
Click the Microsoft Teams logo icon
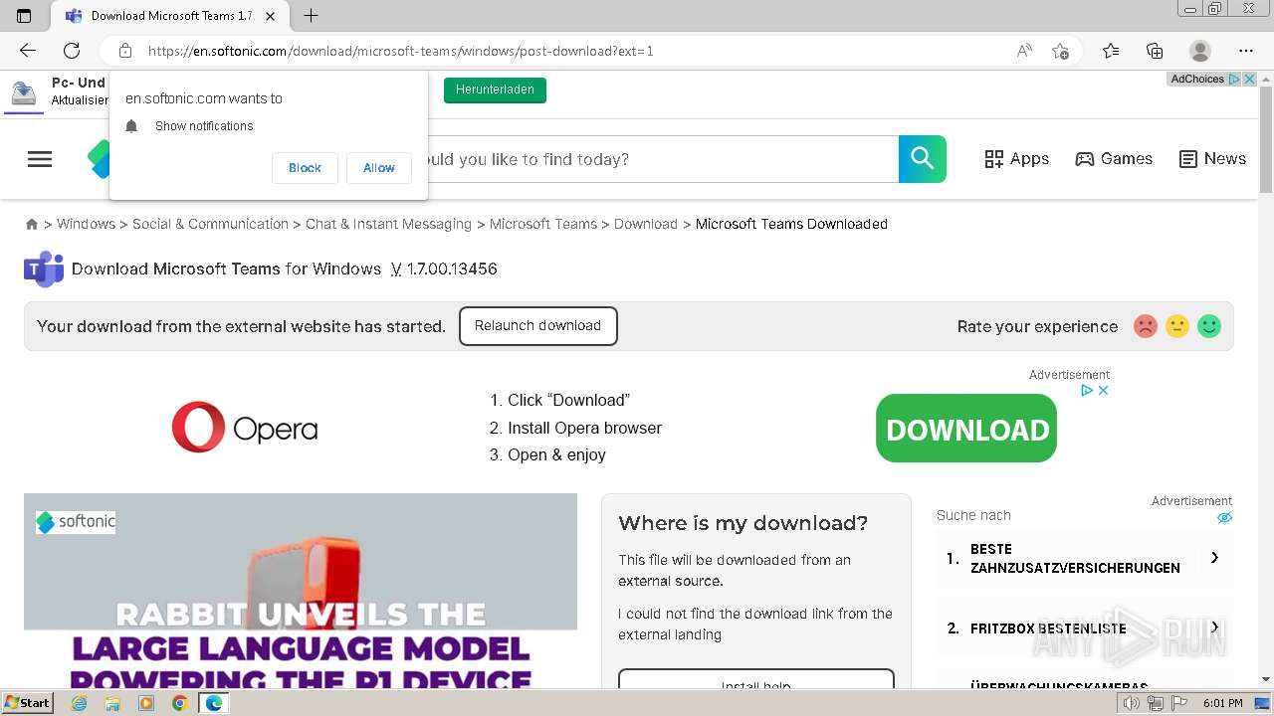pyautogui.click(x=44, y=268)
